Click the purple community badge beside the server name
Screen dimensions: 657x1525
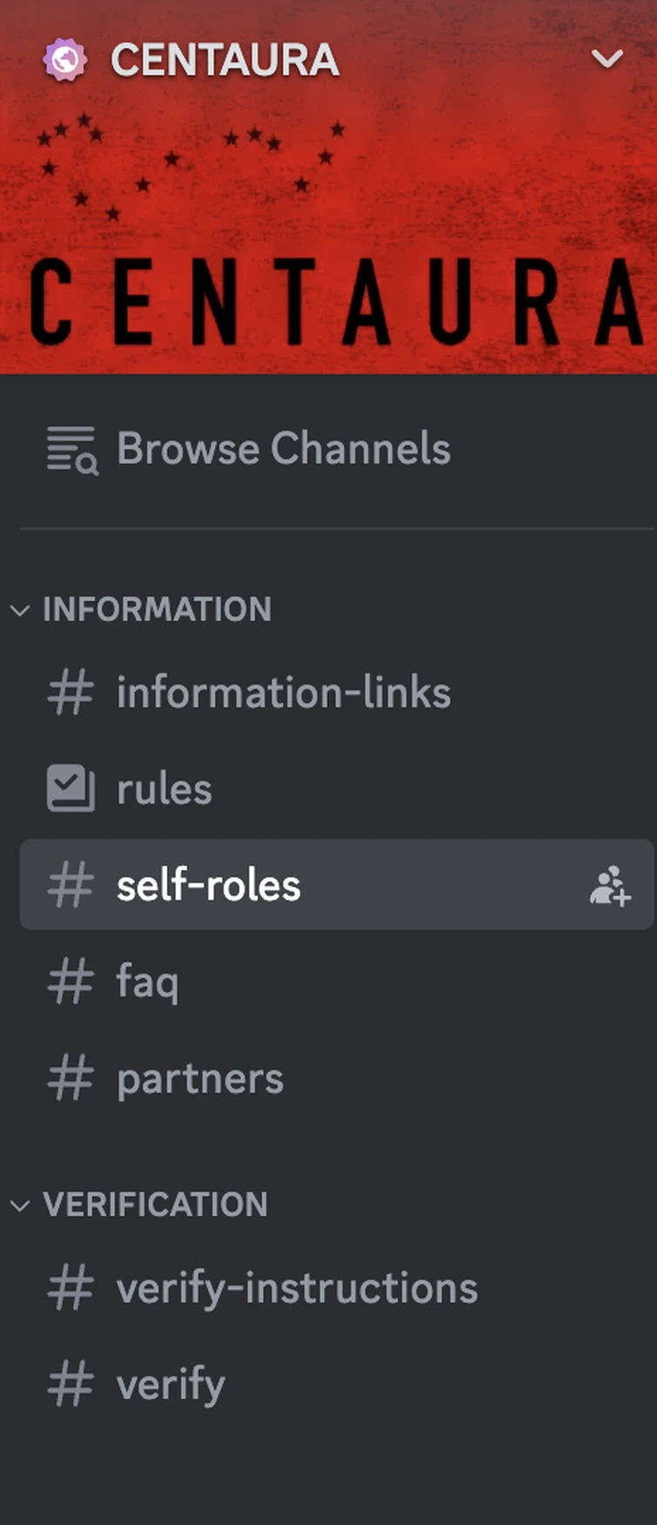(x=65, y=60)
